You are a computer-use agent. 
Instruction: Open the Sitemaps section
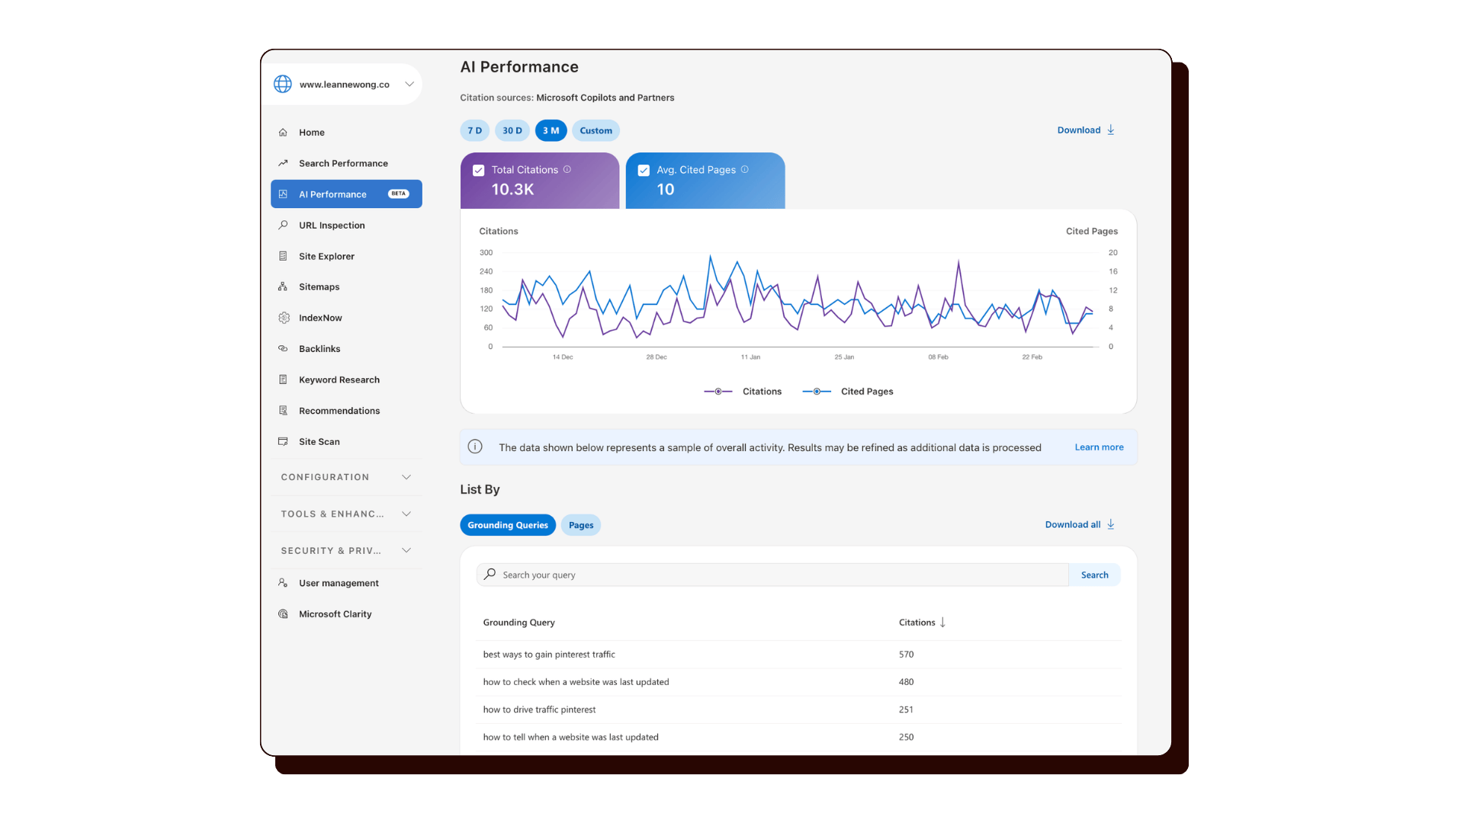319,287
